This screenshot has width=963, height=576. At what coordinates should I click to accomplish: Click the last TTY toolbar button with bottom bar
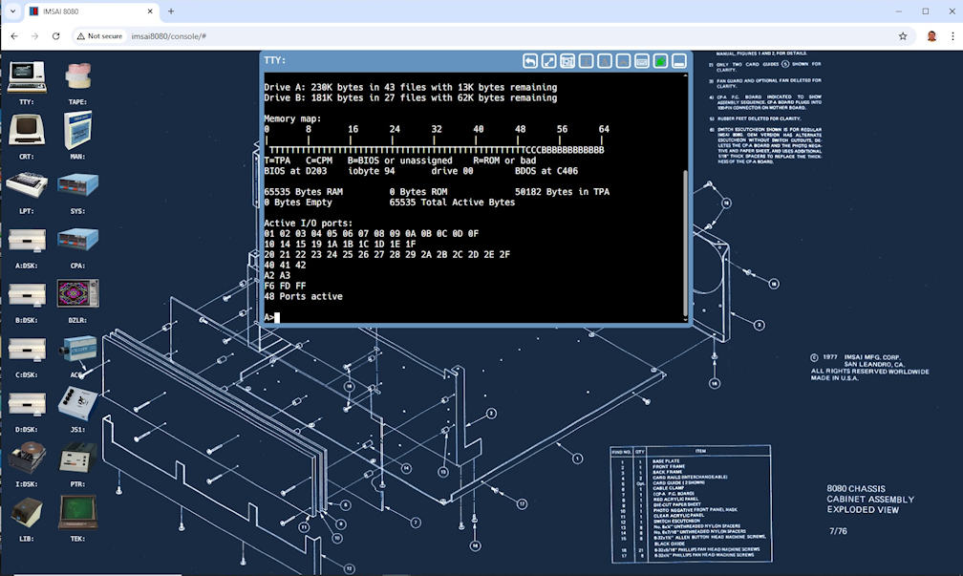click(679, 61)
